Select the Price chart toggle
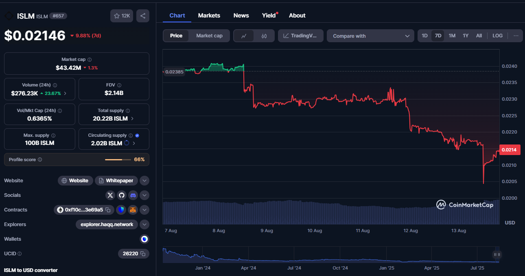The width and height of the screenshot is (525, 276). (x=176, y=36)
